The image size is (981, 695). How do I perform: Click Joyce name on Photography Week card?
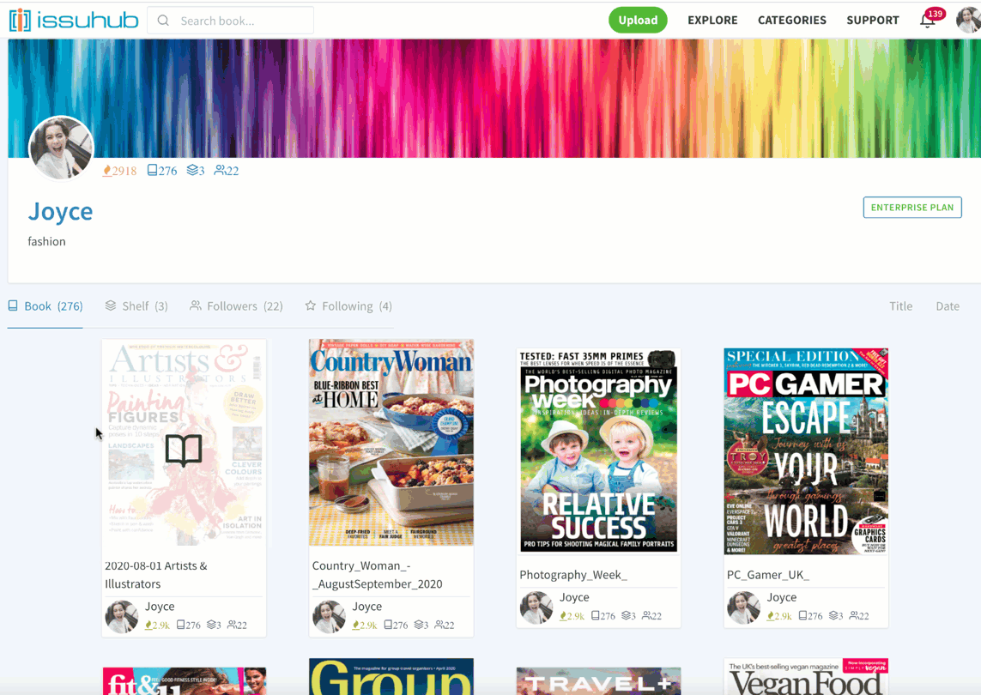(x=574, y=597)
